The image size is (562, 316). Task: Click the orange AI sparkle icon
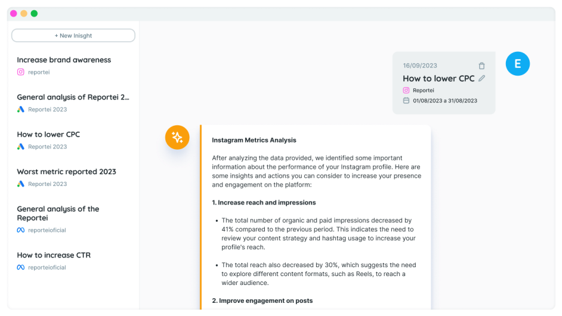[177, 137]
